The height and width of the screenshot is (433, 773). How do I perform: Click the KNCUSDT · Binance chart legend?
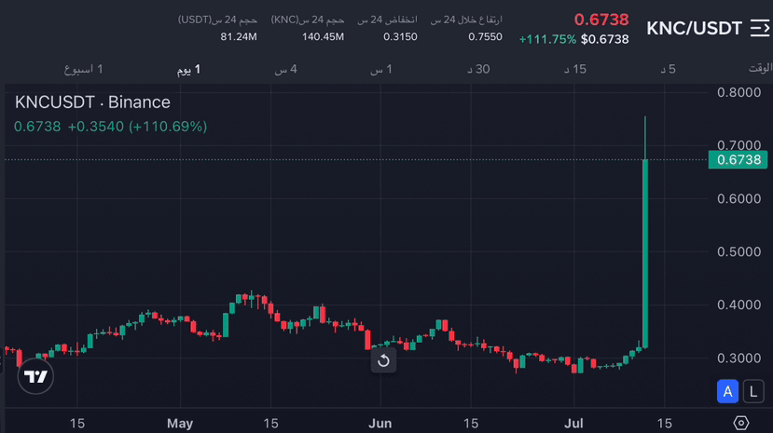point(92,102)
